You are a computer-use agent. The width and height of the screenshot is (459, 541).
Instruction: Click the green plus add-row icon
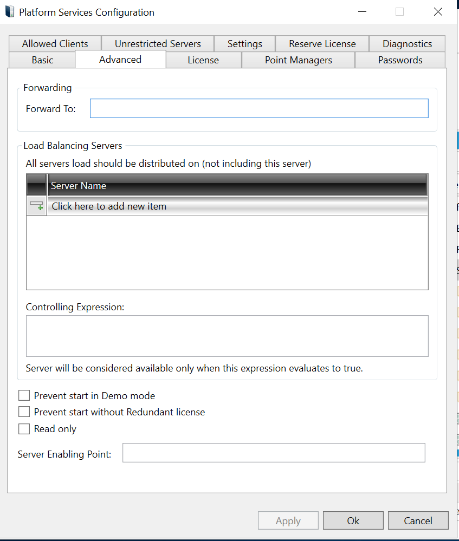tap(37, 206)
